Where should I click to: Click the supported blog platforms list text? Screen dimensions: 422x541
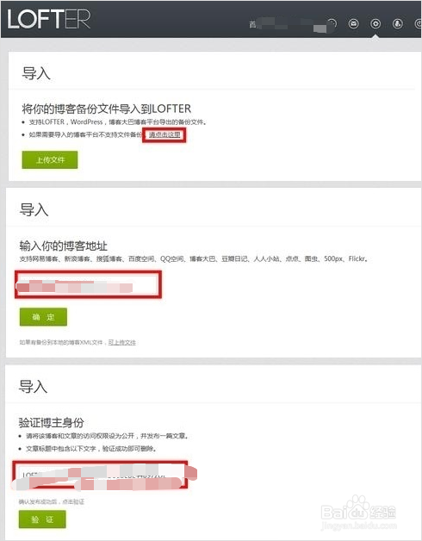[x=194, y=258]
